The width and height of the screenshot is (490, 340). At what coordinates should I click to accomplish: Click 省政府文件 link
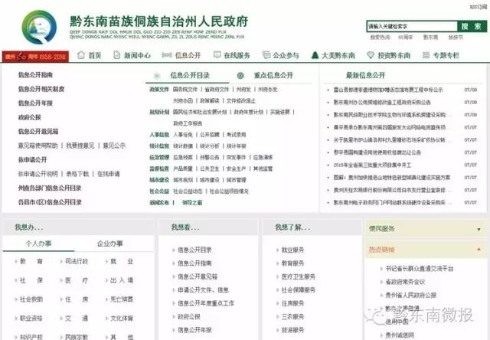pyautogui.click(x=217, y=90)
